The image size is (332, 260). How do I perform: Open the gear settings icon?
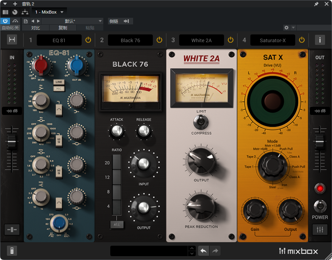tap(286, 27)
